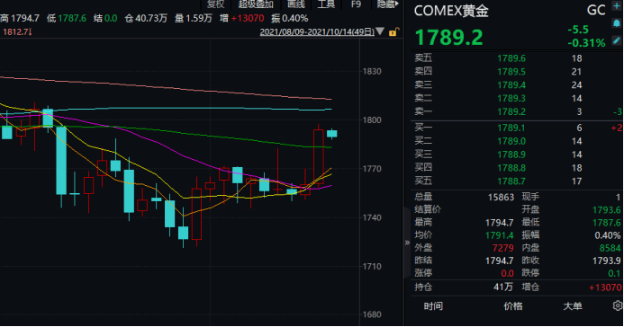Click the 外盘 value 7279

click(503, 248)
